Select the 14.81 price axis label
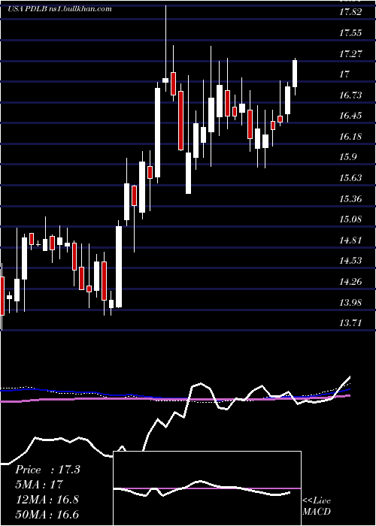This screenshot has height=526, width=376. pos(351,240)
